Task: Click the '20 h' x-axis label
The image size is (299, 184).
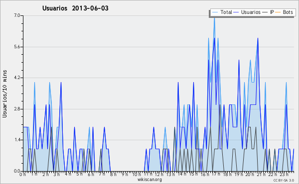Action: coord(250,175)
